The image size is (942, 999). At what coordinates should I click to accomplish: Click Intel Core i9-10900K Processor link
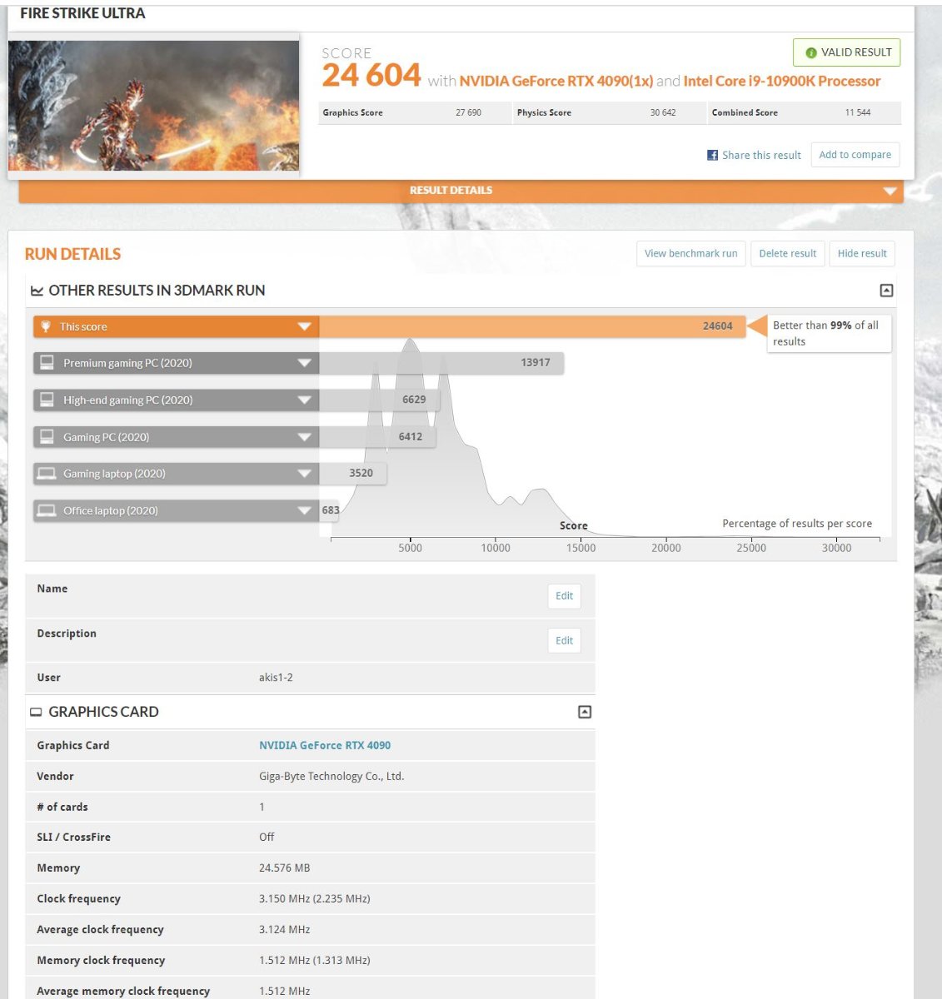[x=782, y=82]
